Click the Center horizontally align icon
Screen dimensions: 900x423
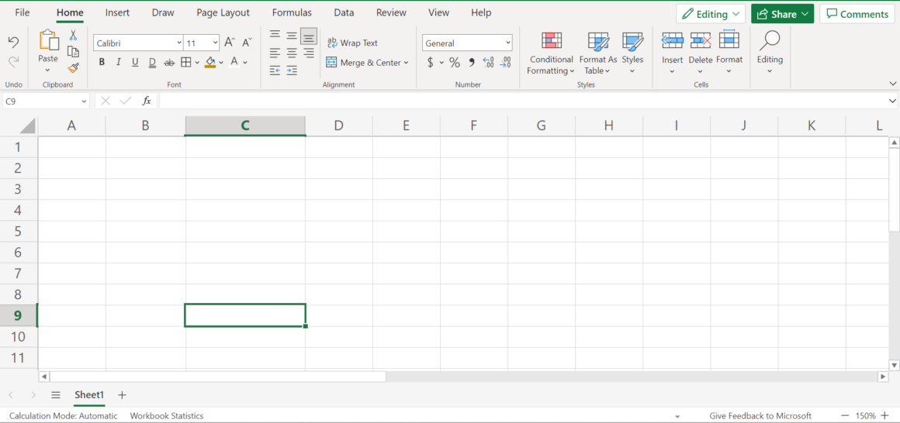coord(292,53)
